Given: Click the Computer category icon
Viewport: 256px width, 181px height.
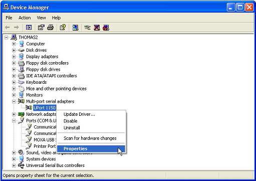Looking at the screenshot, I should point(21,44).
